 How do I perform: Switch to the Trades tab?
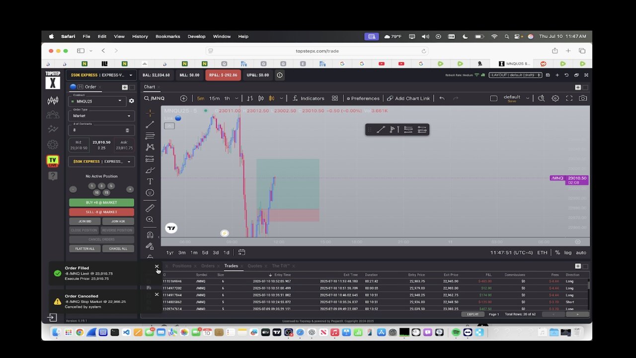[x=231, y=266]
